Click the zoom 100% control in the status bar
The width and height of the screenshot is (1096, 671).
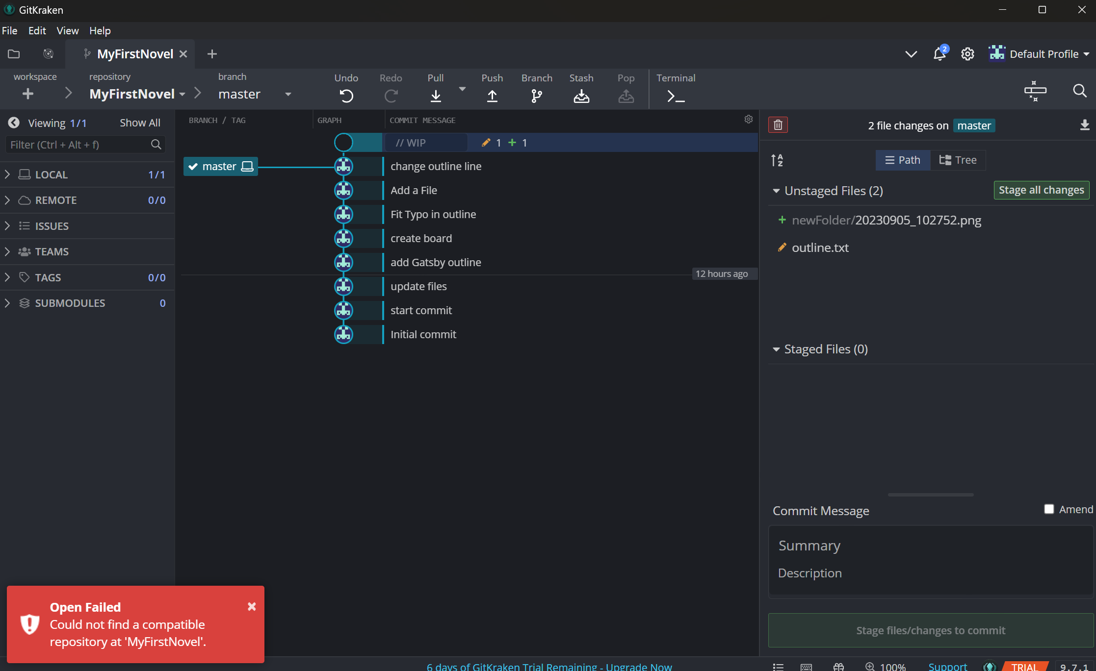[885, 667]
